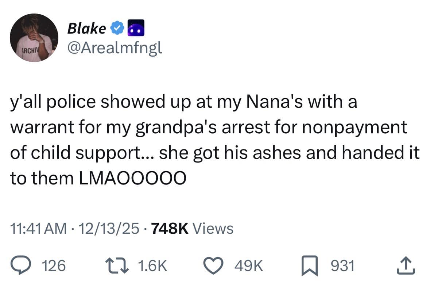Reply using the speech bubble icon
This screenshot has width=430, height=294.
(x=23, y=266)
